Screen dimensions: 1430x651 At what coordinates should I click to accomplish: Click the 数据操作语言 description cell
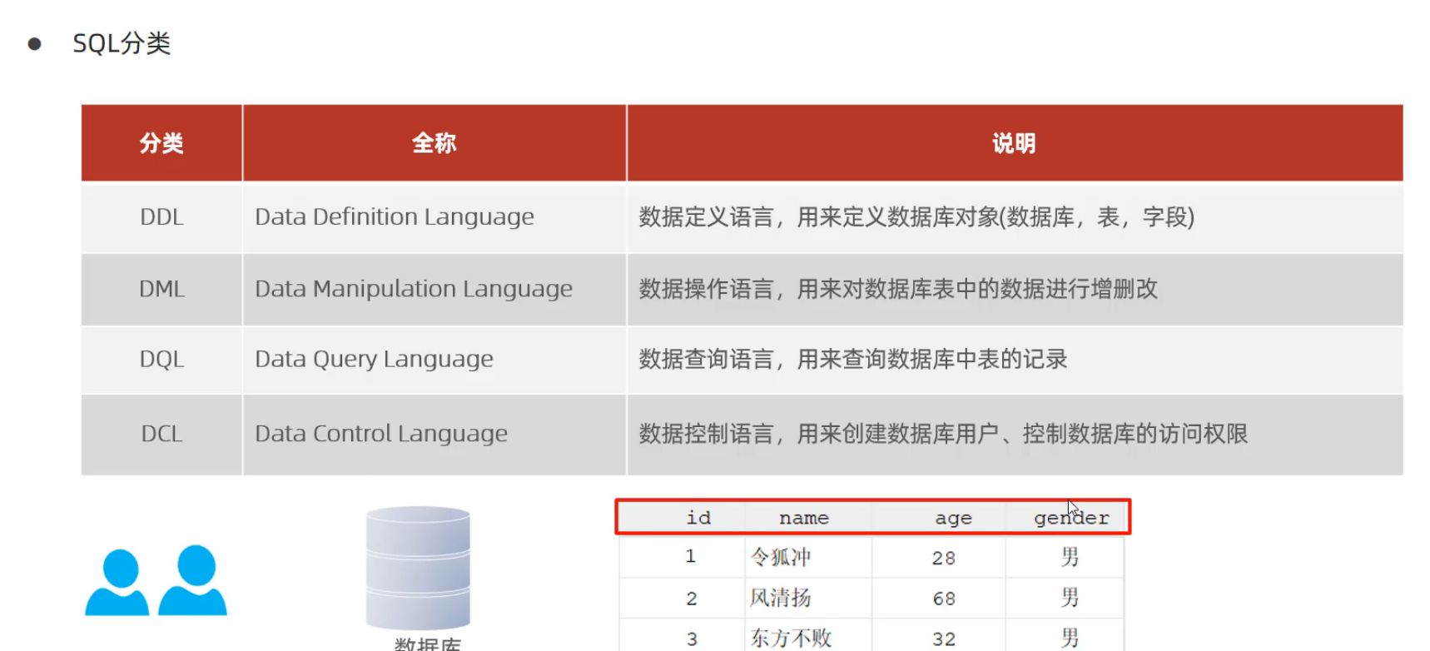click(1015, 289)
